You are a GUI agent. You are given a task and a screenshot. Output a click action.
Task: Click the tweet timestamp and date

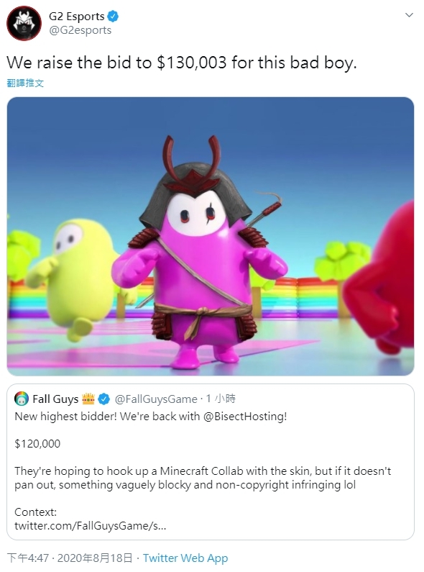(70, 558)
